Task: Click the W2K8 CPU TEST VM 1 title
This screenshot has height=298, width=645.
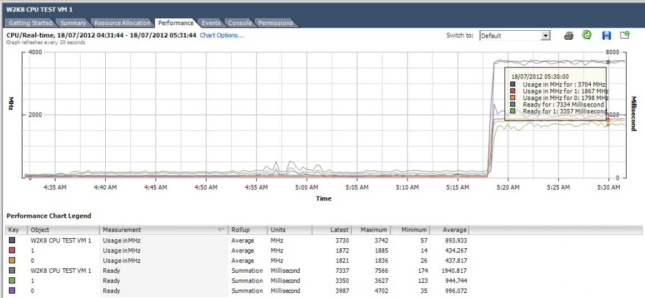Action: point(40,9)
